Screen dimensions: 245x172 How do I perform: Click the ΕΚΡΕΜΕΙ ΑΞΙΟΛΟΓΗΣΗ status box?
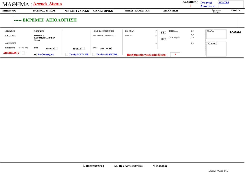click(126, 22)
